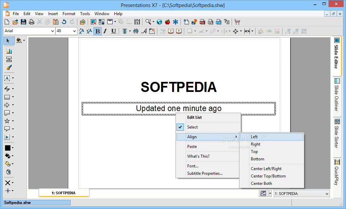Publish to HTML
This screenshot has height=209, width=346.
[219, 22]
